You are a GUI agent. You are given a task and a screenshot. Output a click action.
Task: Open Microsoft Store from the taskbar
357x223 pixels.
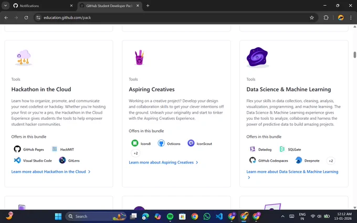point(182,216)
